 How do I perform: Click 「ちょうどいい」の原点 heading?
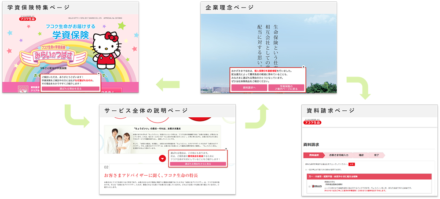pyautogui.click(x=158, y=128)
